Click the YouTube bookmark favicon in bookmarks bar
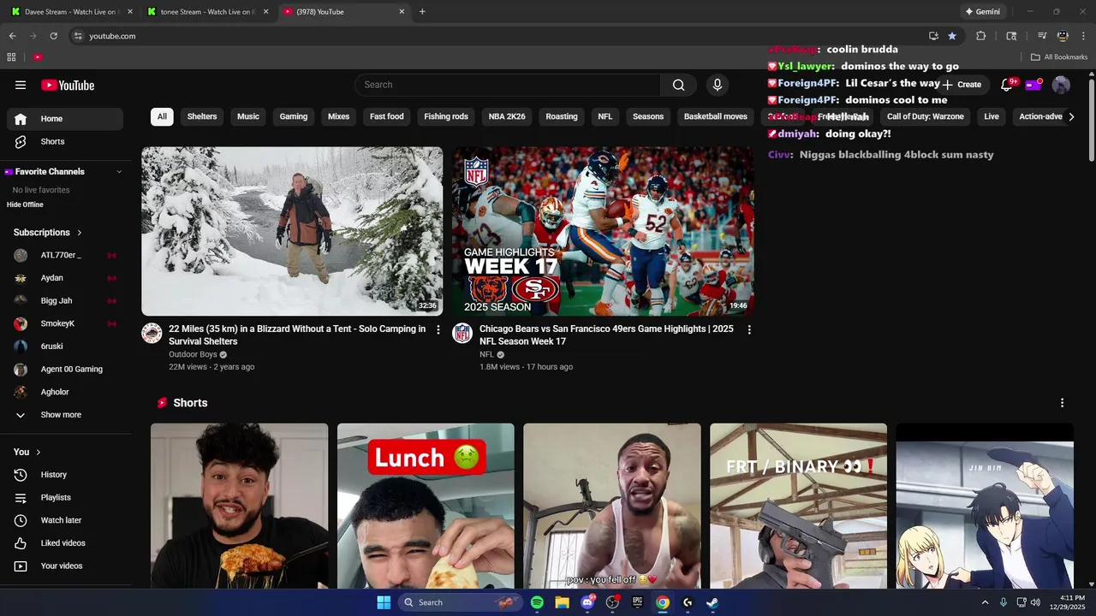 [38, 57]
